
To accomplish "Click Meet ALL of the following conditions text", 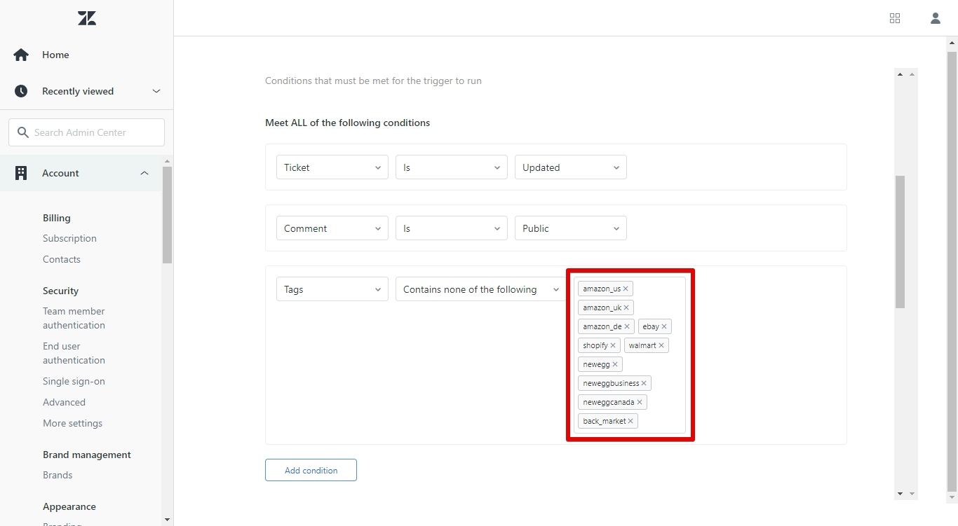I will tap(347, 123).
